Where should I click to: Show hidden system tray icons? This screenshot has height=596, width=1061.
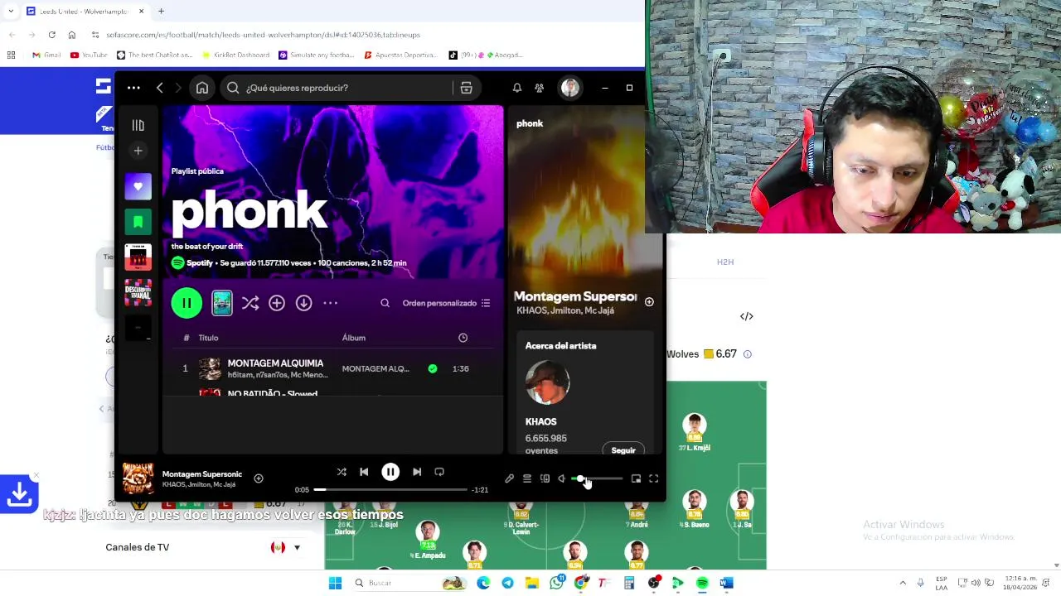click(x=903, y=583)
